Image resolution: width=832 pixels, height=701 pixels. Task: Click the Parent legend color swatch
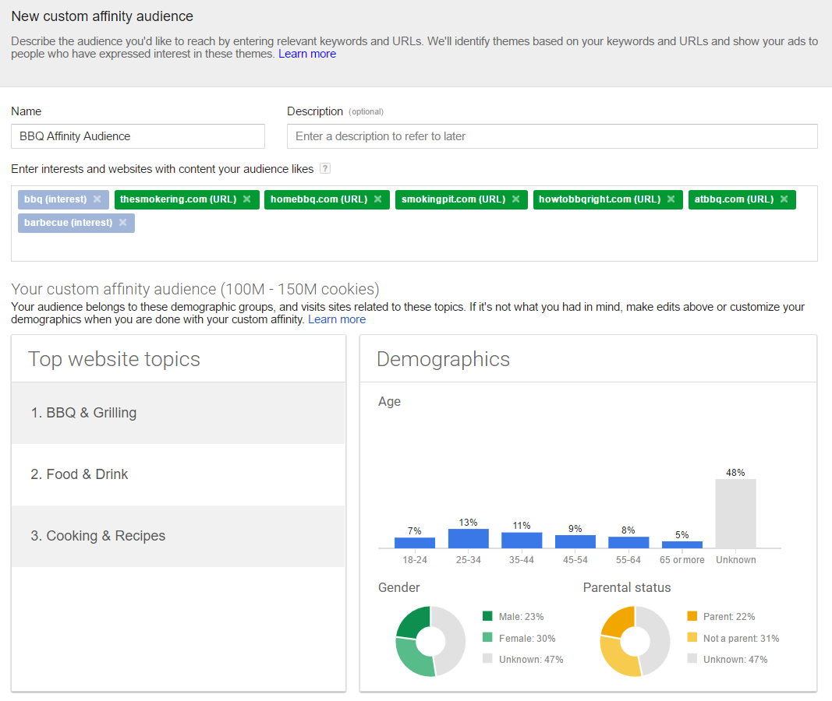[x=692, y=615]
